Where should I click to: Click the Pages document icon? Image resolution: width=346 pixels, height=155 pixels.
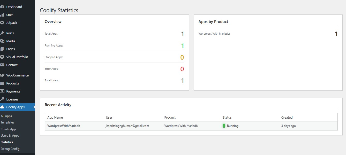click(2, 49)
